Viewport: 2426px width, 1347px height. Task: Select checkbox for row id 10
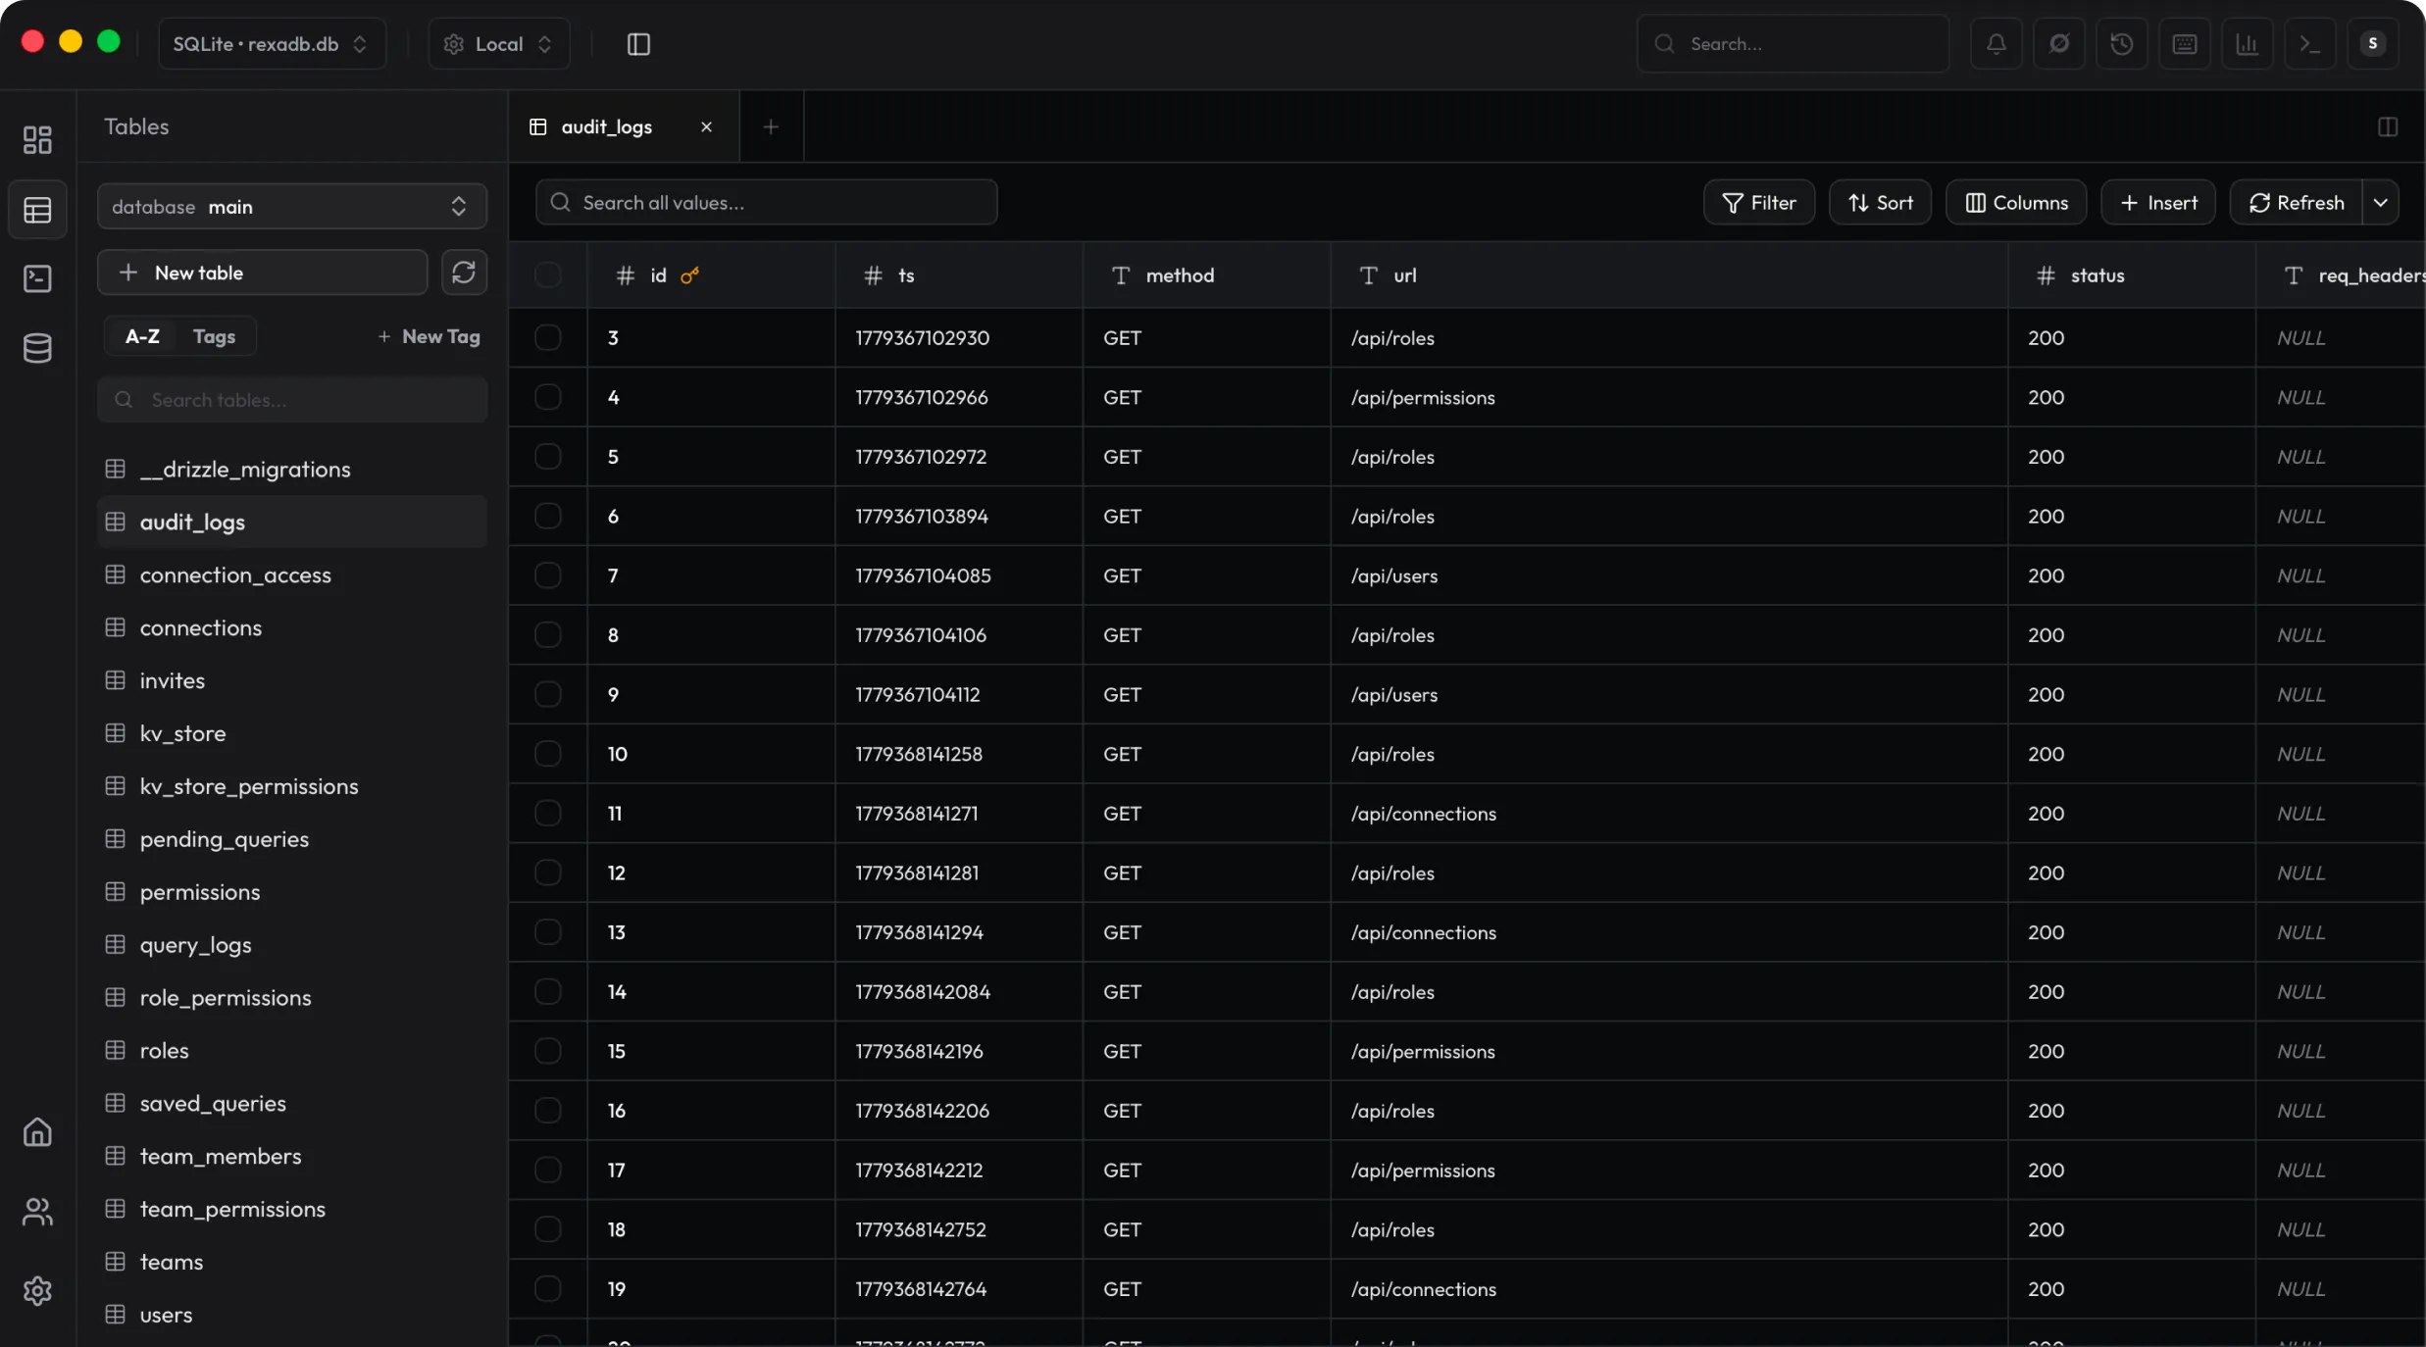[x=548, y=754]
